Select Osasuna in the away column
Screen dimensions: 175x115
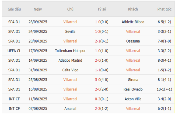133,41
